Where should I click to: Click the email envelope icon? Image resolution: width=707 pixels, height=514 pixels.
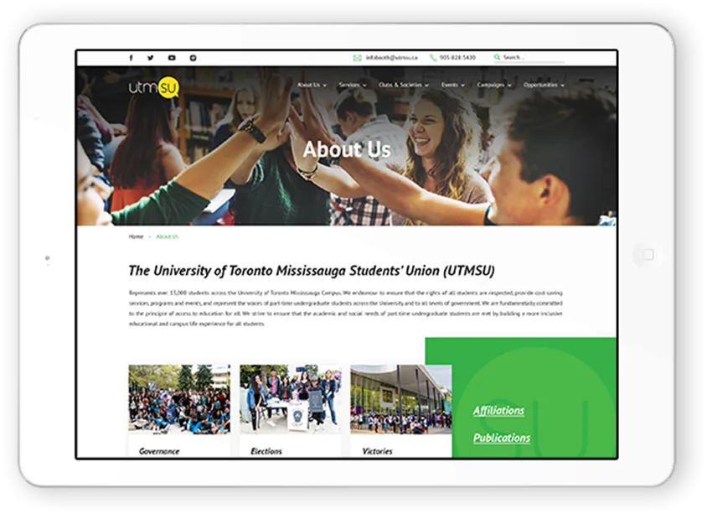pyautogui.click(x=357, y=58)
